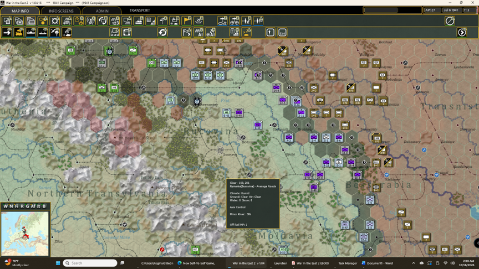479x269 pixels.
Task: Click the Europe overview minimap
Action: point(25,234)
